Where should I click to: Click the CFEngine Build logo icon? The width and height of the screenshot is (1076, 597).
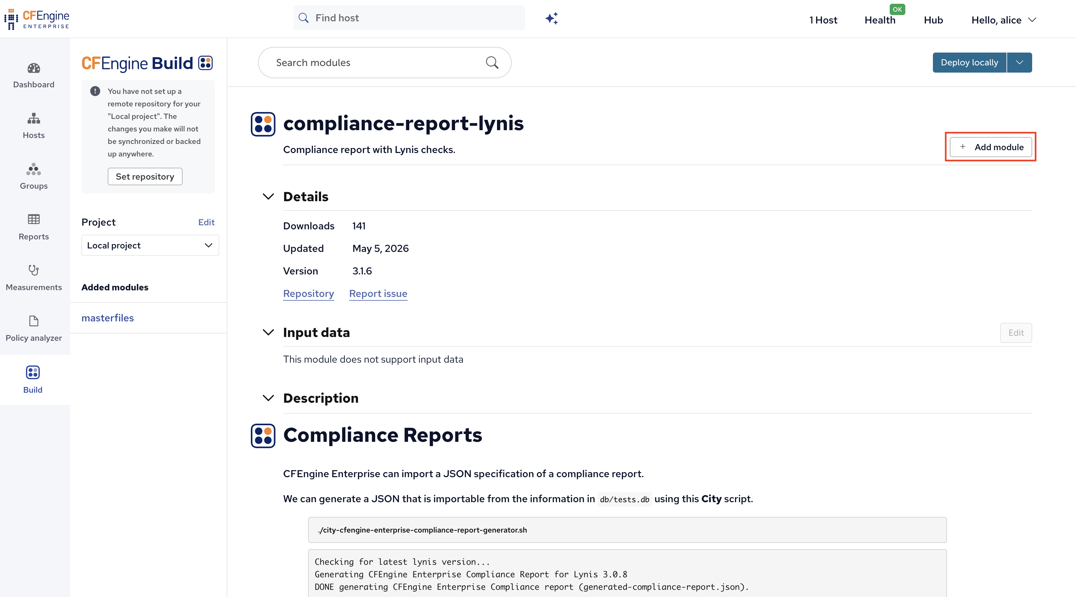click(205, 63)
